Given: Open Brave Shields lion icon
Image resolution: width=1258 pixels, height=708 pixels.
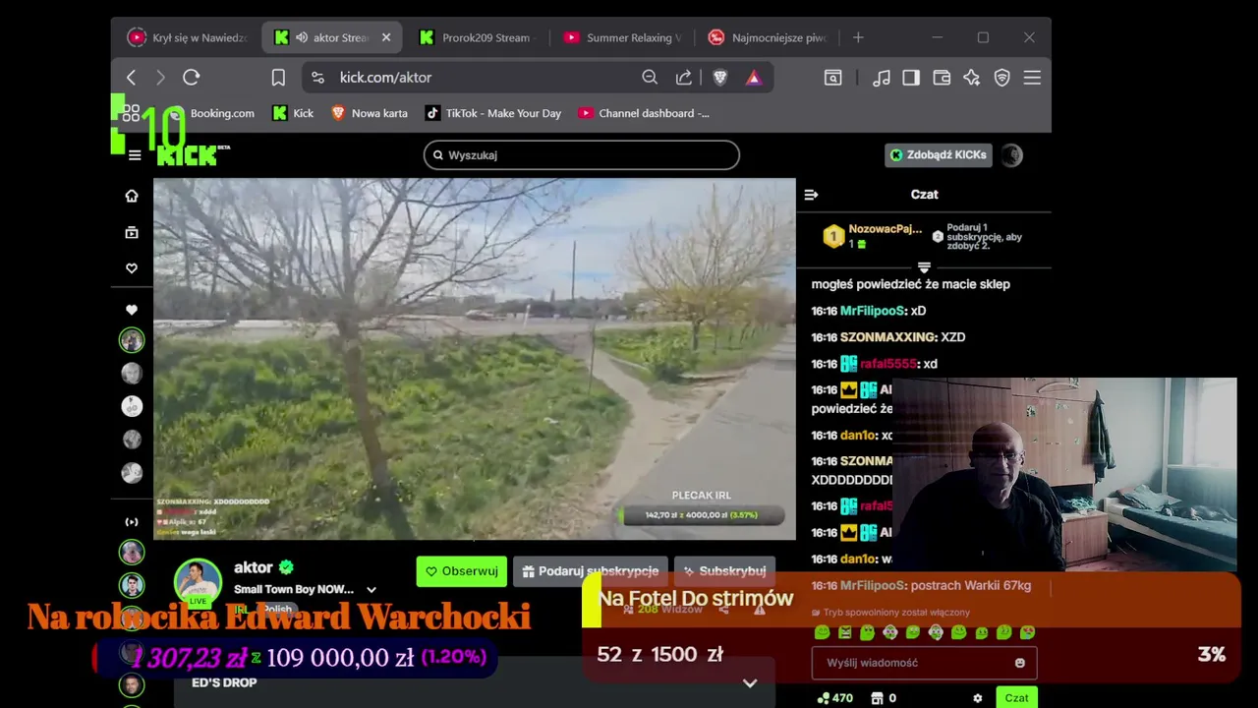Looking at the screenshot, I should [719, 77].
